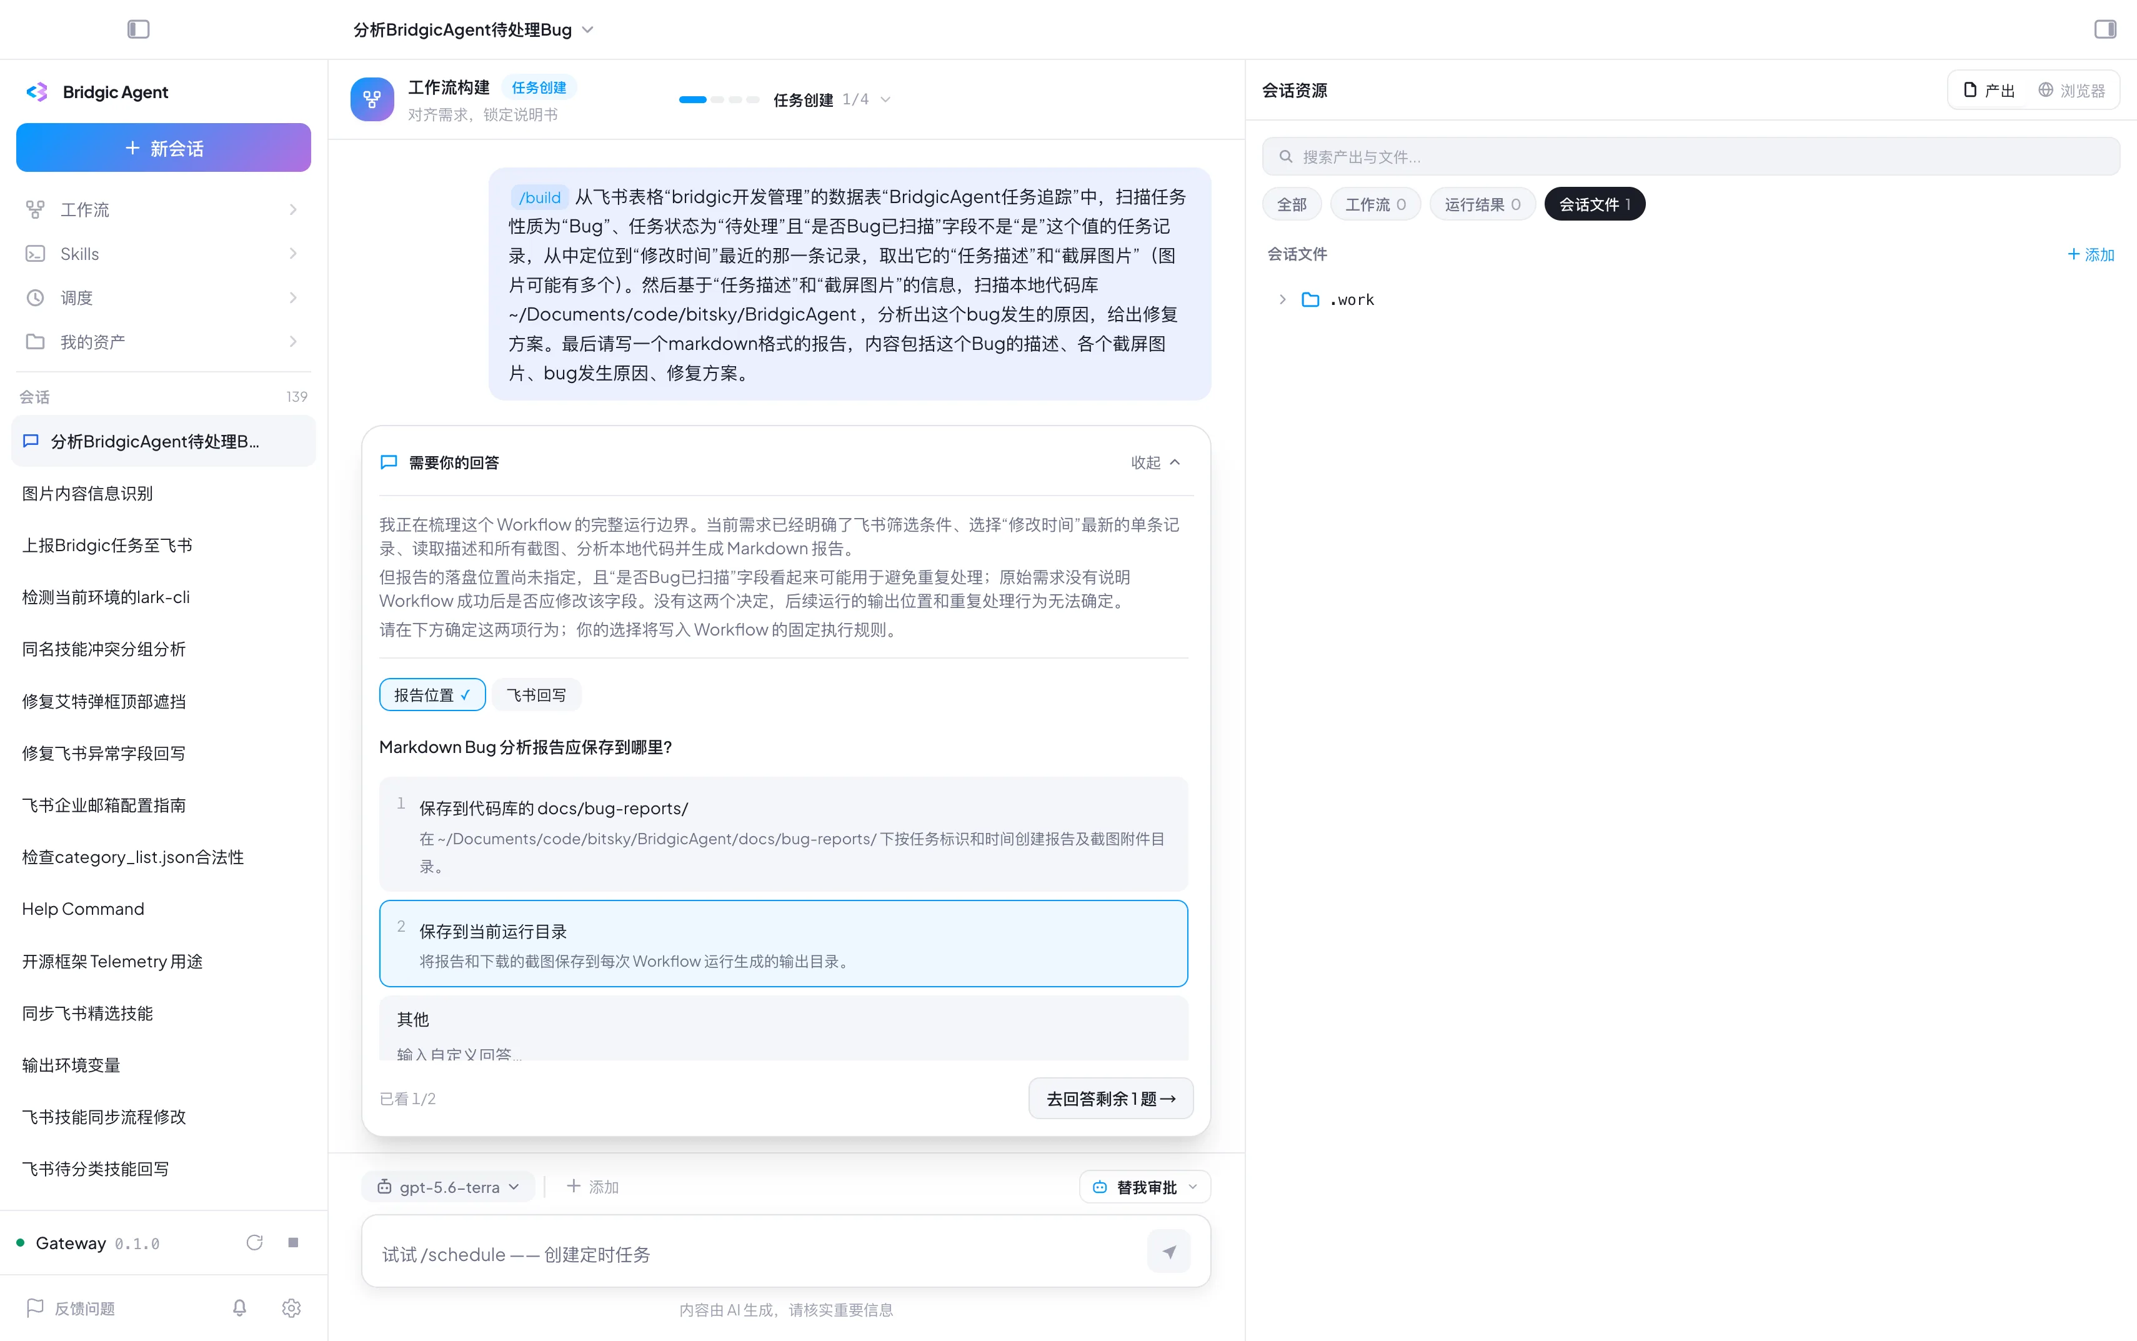Open the conversation title dropdown
This screenshot has width=2137, height=1341.
pyautogui.click(x=587, y=30)
